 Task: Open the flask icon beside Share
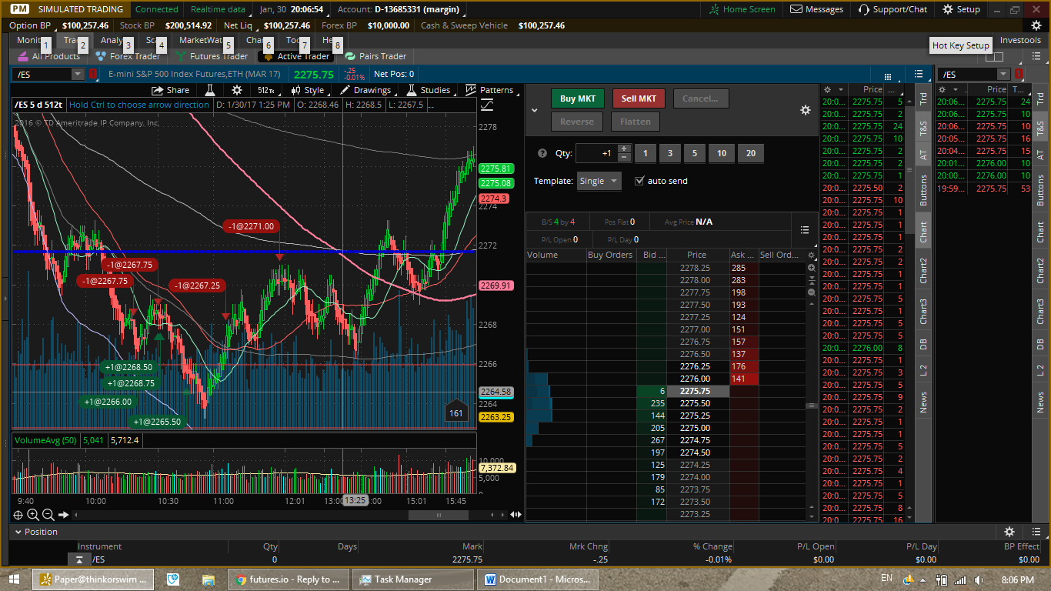click(209, 90)
